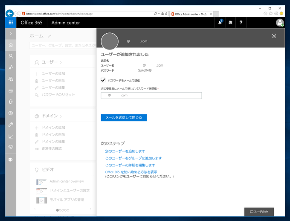Go to next video page arrow
This screenshot has height=221, width=290.
(90, 209)
